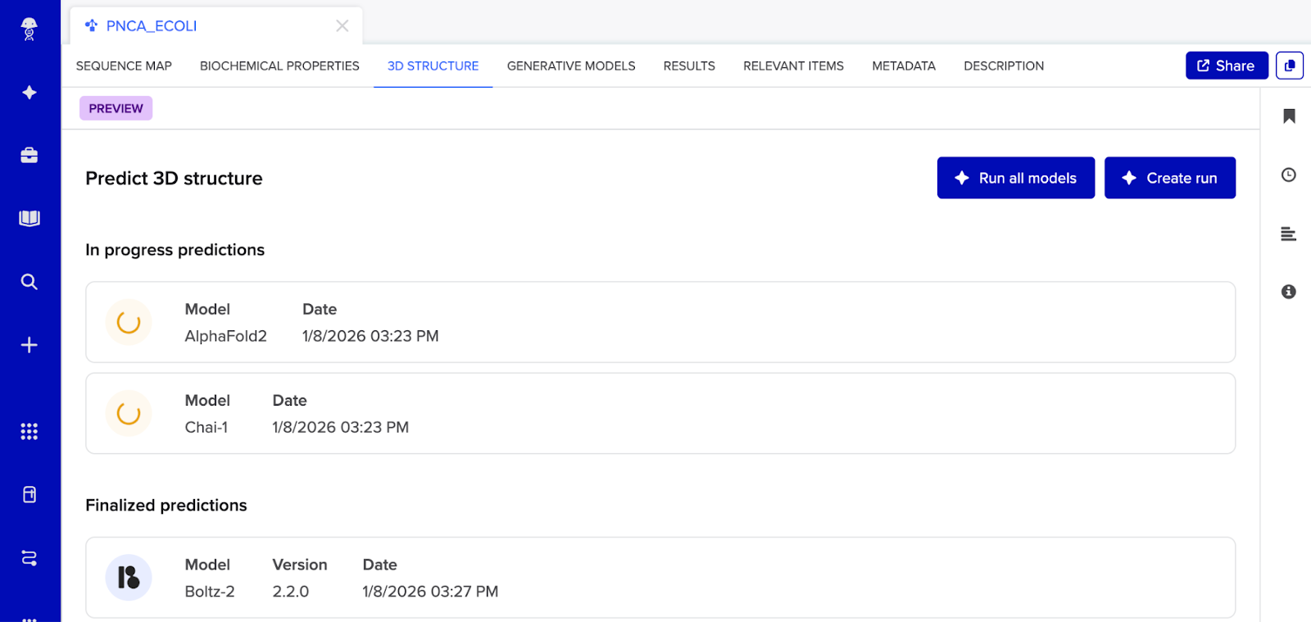Click the magnifying glass search icon
Image resolution: width=1311 pixels, height=622 pixels.
point(29,282)
